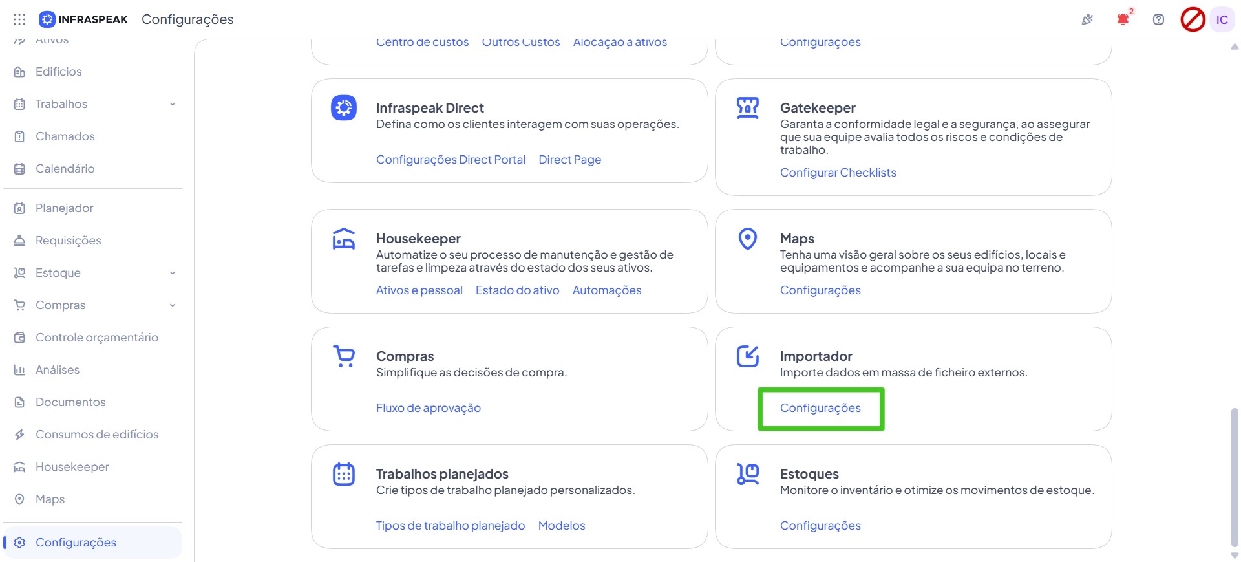Open Configurações under Estoques card
This screenshot has width=1241, height=562.
pos(820,526)
